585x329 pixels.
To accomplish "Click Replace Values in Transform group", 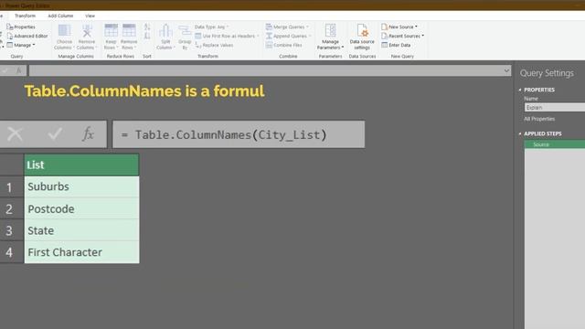I will tap(214, 45).
